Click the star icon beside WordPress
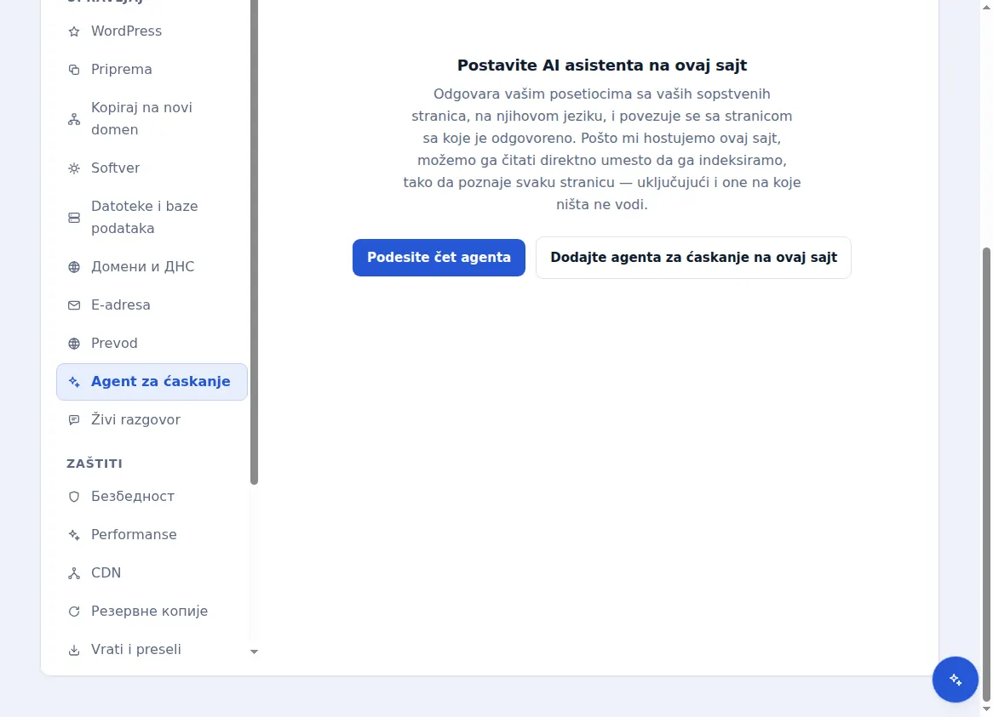Image resolution: width=993 pixels, height=717 pixels. point(74,31)
